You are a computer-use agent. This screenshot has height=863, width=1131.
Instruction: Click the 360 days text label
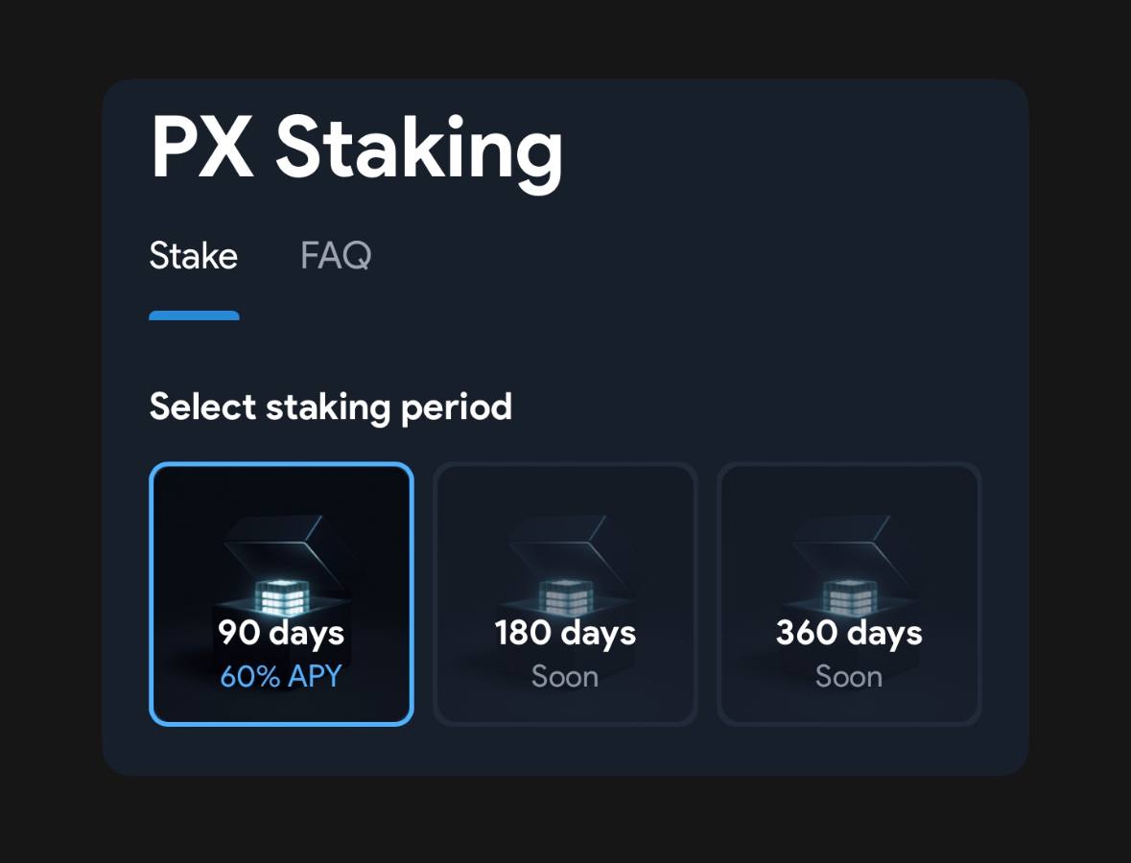click(849, 633)
